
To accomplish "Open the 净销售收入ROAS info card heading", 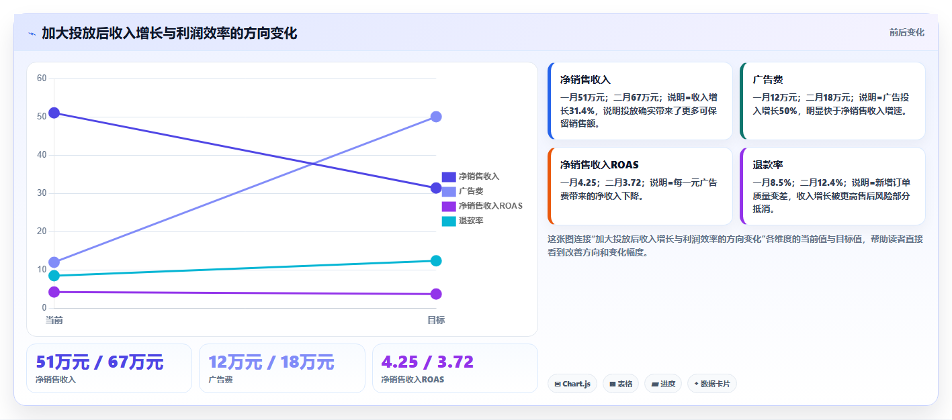I will click(599, 164).
